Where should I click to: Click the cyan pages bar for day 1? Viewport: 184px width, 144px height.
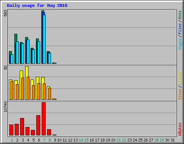(12, 59)
